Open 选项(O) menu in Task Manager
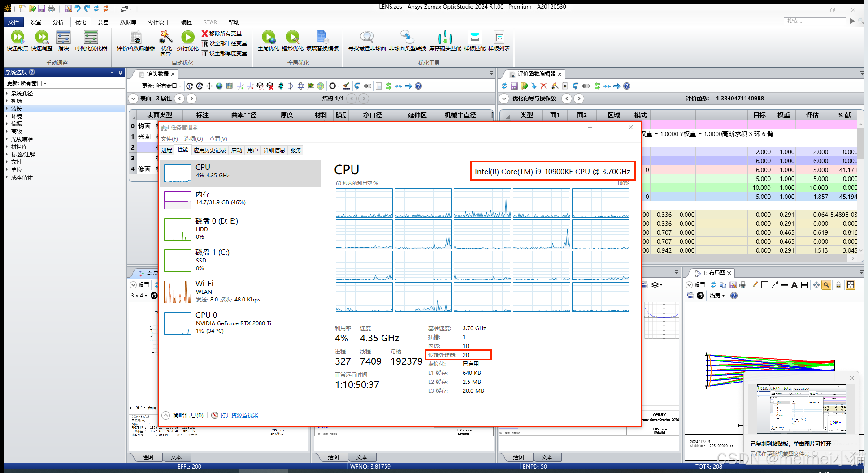Screen dimensions: 868x473 tap(194, 139)
